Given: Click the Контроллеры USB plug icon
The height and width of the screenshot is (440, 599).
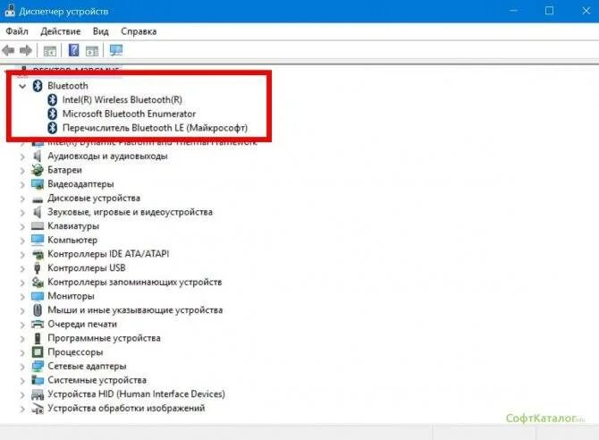Looking at the screenshot, I should (37, 268).
